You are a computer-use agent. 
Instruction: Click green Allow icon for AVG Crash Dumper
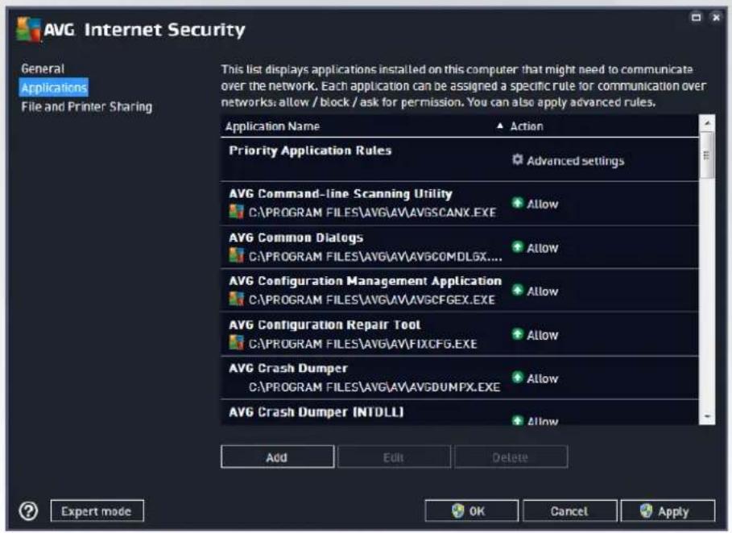point(517,378)
